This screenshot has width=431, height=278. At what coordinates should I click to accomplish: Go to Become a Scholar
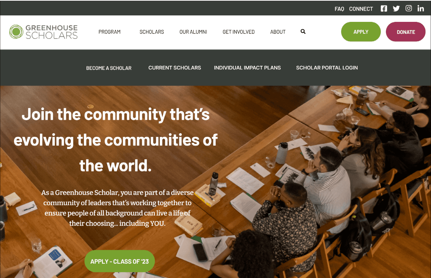point(109,68)
